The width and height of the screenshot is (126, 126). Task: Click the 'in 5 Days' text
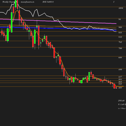tap(122, 108)
